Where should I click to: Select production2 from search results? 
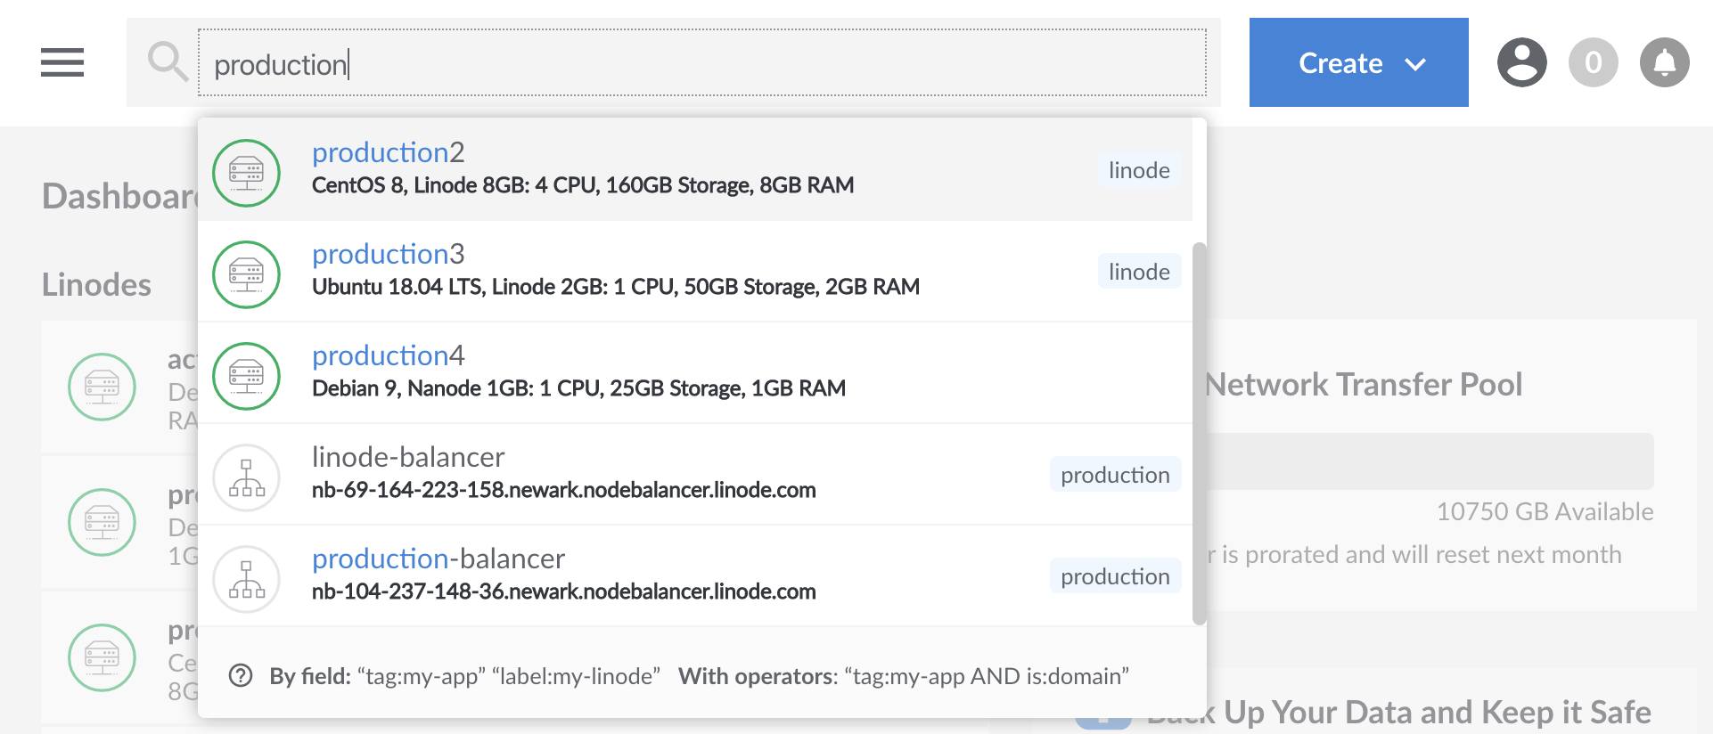coord(388,153)
